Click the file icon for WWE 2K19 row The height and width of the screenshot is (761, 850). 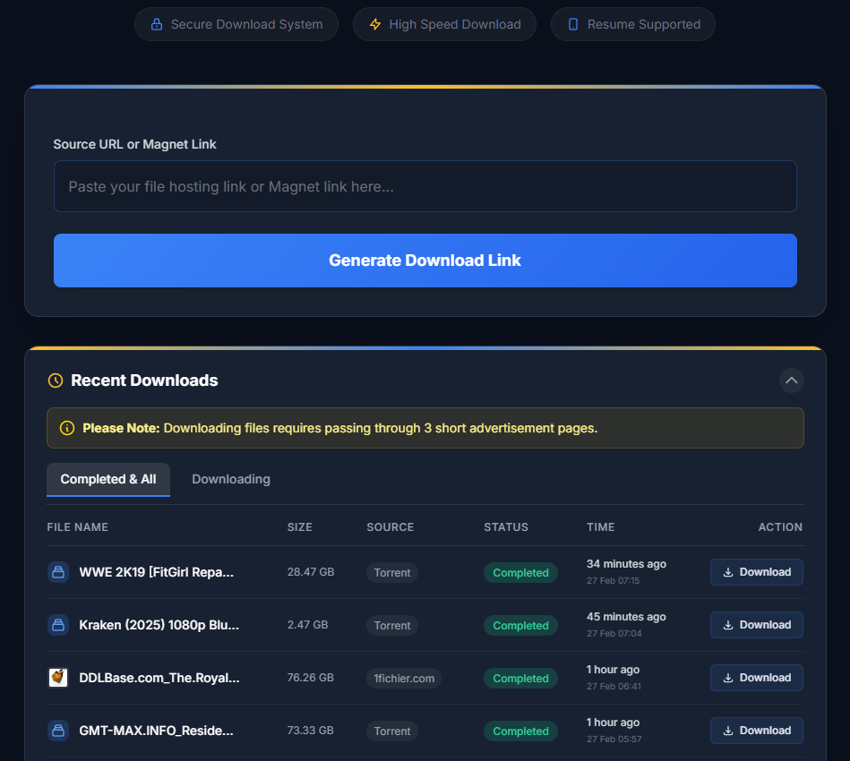58,572
